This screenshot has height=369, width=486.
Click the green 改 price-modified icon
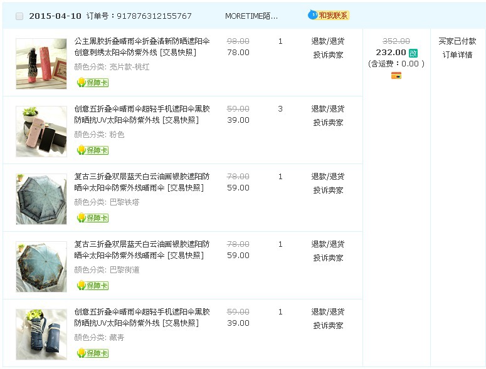[x=413, y=53]
